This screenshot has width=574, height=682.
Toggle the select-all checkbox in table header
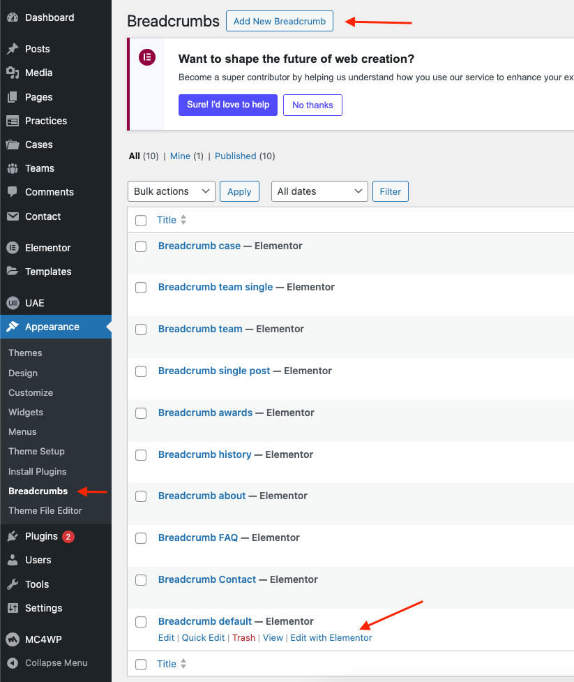tap(141, 221)
